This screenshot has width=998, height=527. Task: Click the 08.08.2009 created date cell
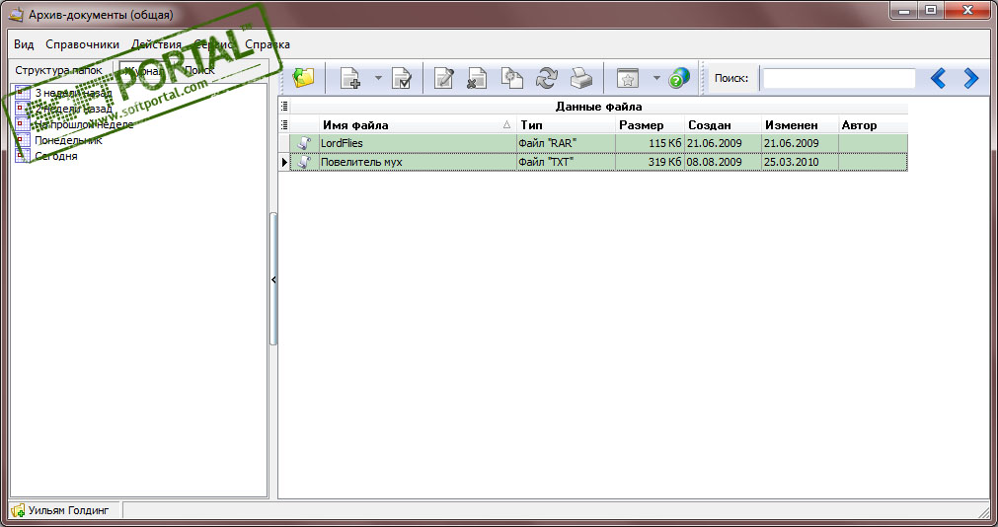coord(723,162)
